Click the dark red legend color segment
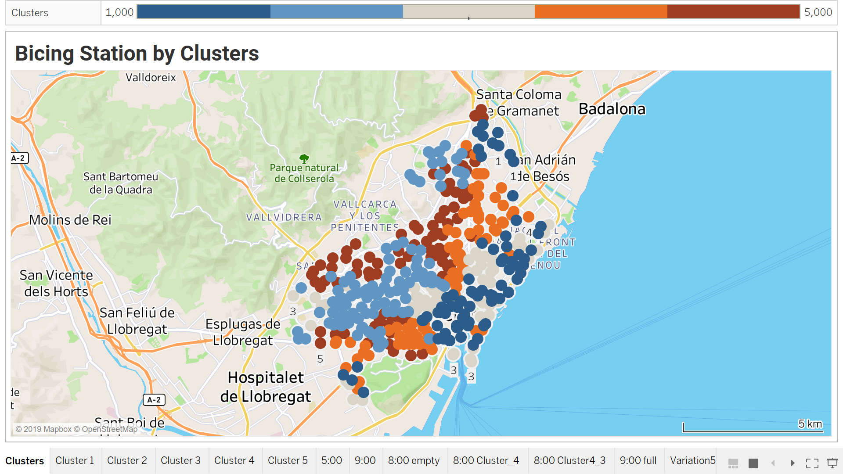The height and width of the screenshot is (474, 843). pos(733,12)
